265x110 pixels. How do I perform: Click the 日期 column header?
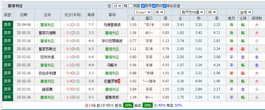(x=23, y=15)
